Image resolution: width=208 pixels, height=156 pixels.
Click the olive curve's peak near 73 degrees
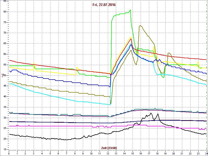pyautogui.click(x=140, y=25)
